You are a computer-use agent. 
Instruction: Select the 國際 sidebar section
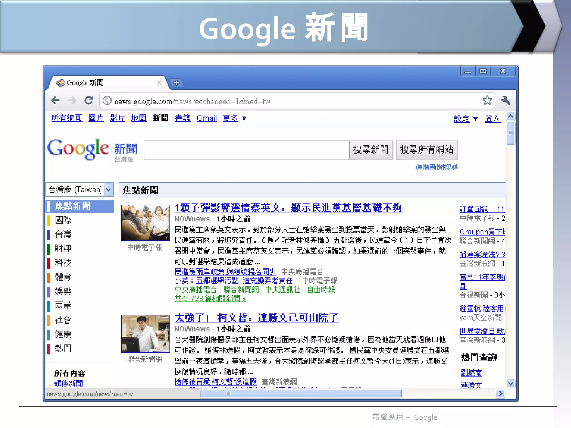pos(63,220)
